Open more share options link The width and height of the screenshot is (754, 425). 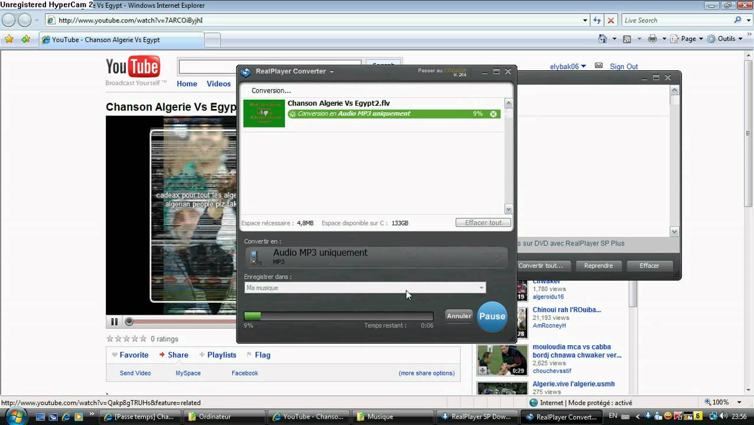[x=427, y=373]
